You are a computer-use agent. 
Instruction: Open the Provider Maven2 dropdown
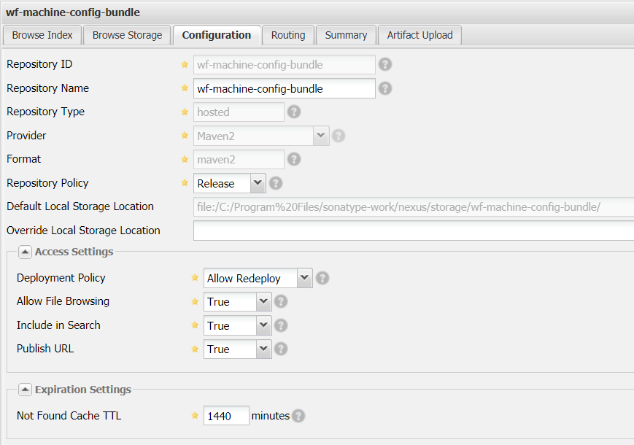(x=321, y=136)
